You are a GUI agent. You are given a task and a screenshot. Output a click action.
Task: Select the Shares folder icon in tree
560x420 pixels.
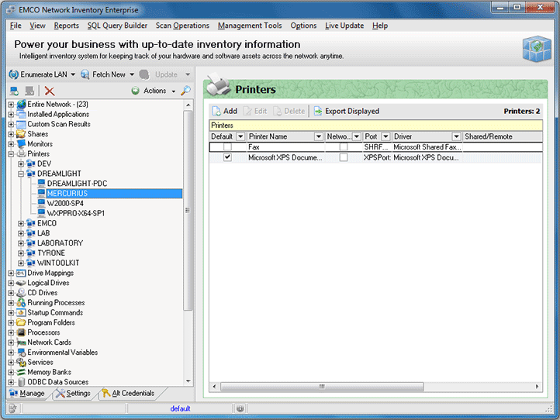click(x=21, y=134)
